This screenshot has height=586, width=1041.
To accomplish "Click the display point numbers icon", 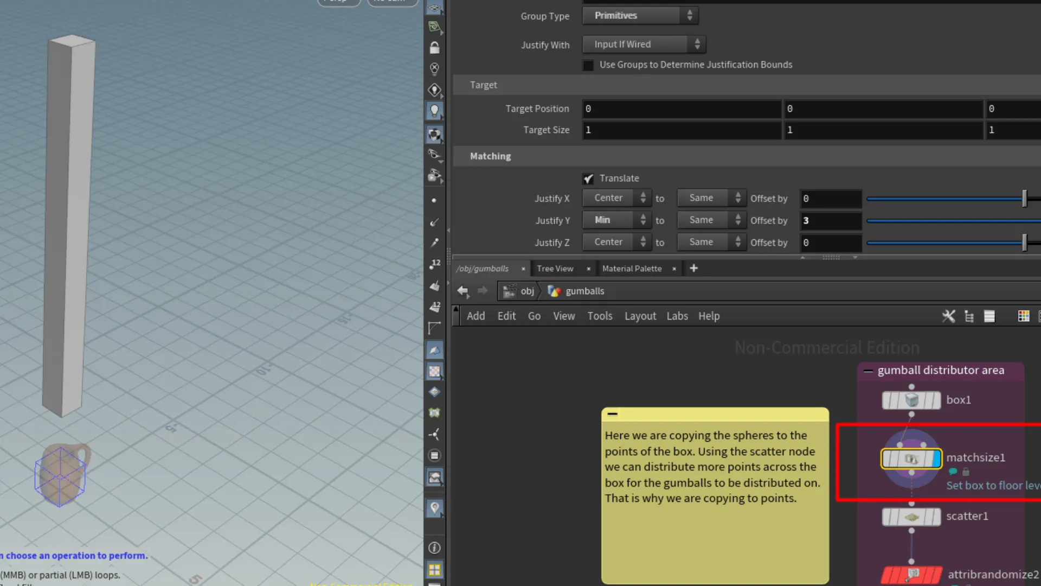I will [x=434, y=264].
